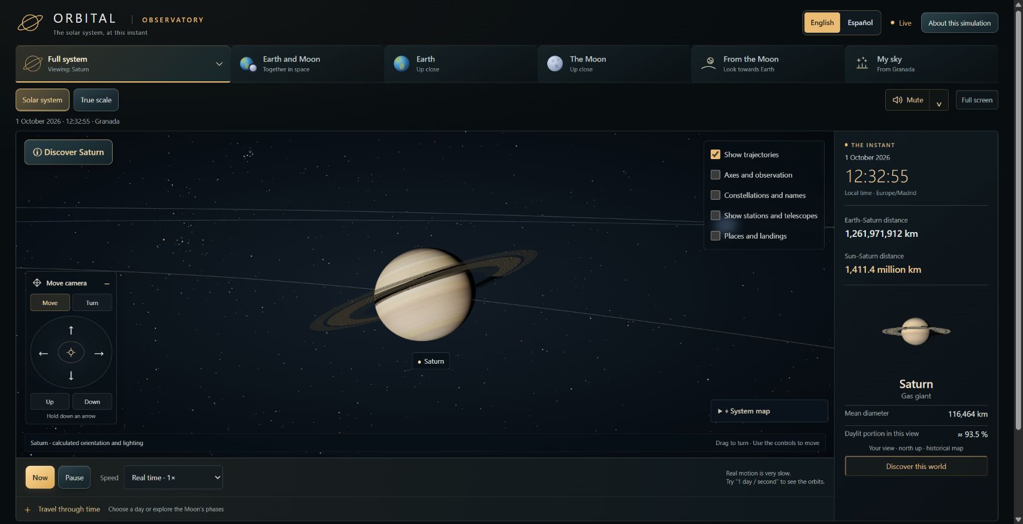Enable Show stations and telescopes checkbox
Image resolution: width=1023 pixels, height=524 pixels.
715,215
